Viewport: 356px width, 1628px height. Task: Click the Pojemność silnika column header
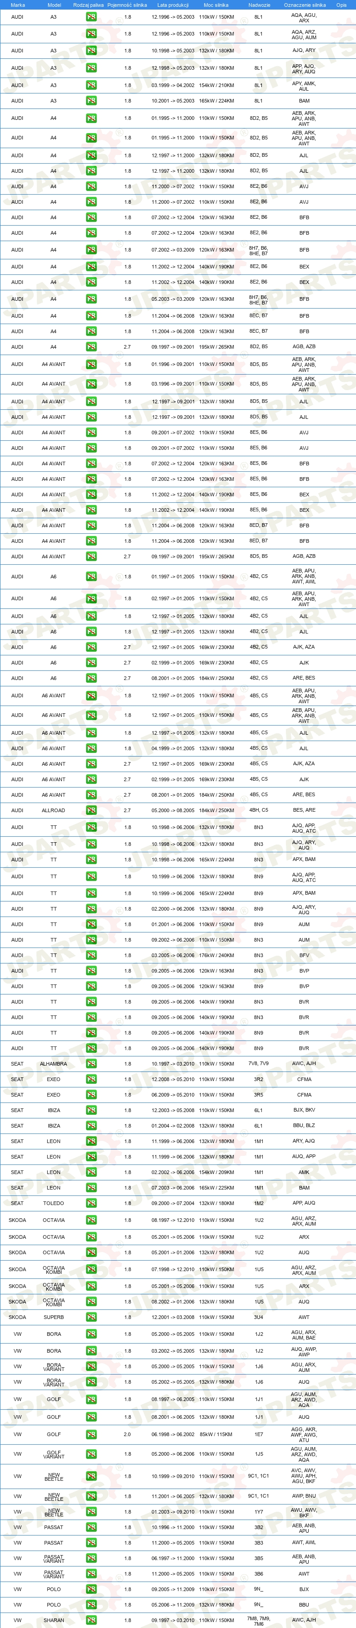tap(127, 5)
